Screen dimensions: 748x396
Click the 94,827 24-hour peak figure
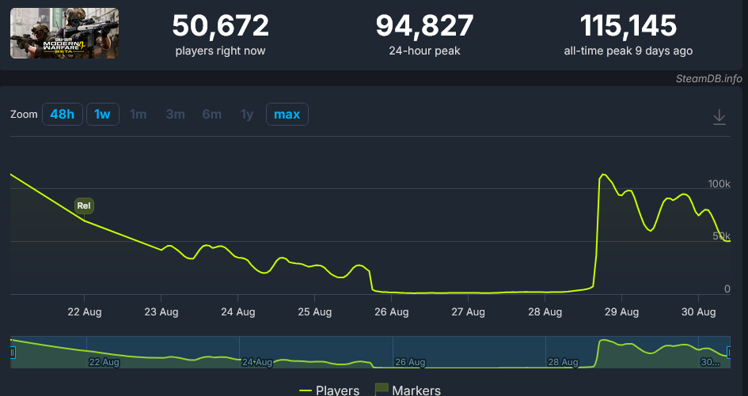[424, 26]
